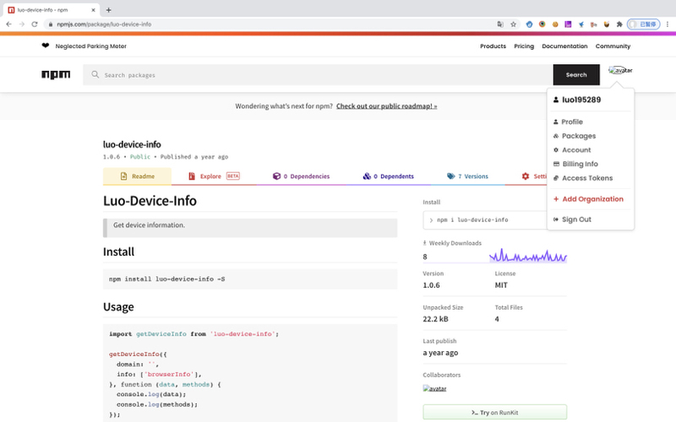676x422 pixels.
Task: Open the Pricing nav link
Action: click(524, 46)
